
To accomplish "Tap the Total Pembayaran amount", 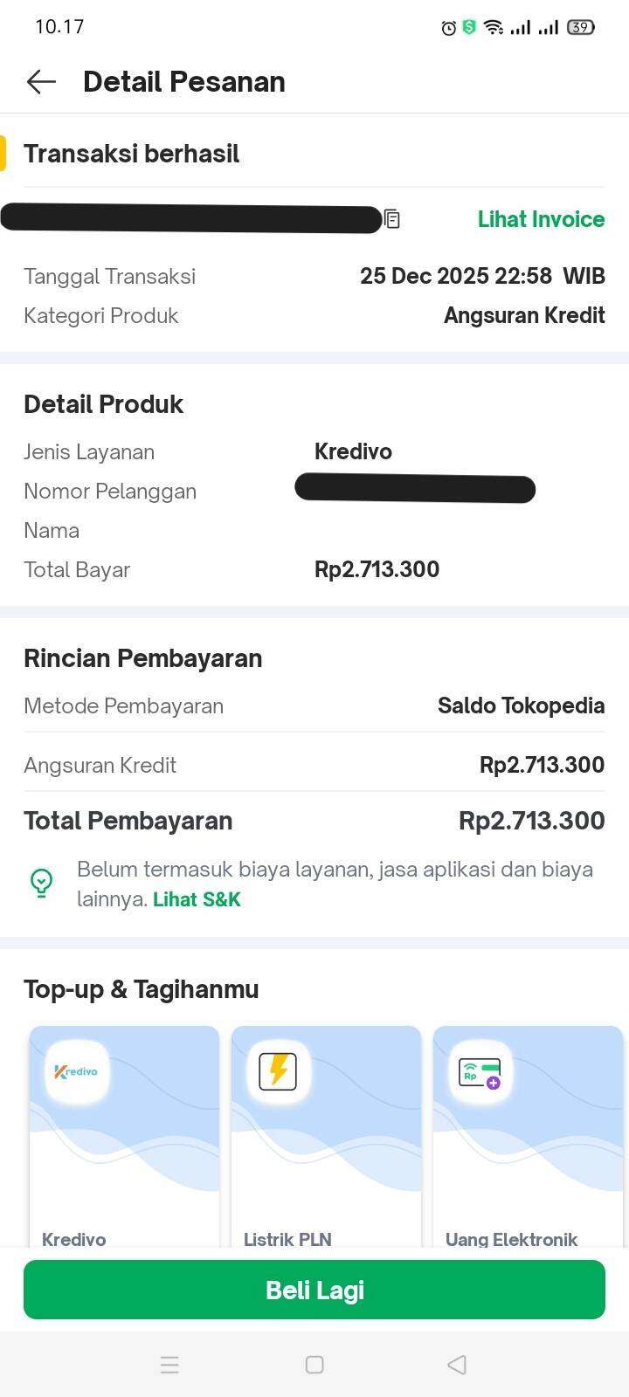I will point(531,821).
